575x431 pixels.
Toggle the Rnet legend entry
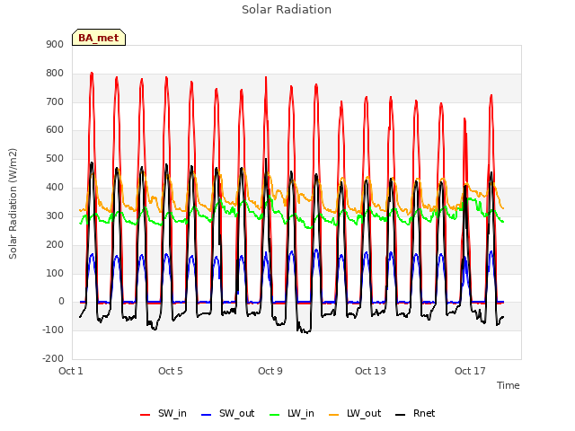tap(415, 413)
